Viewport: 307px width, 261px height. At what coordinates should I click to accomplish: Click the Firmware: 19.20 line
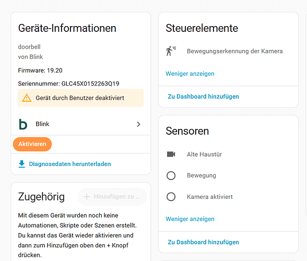(40, 70)
